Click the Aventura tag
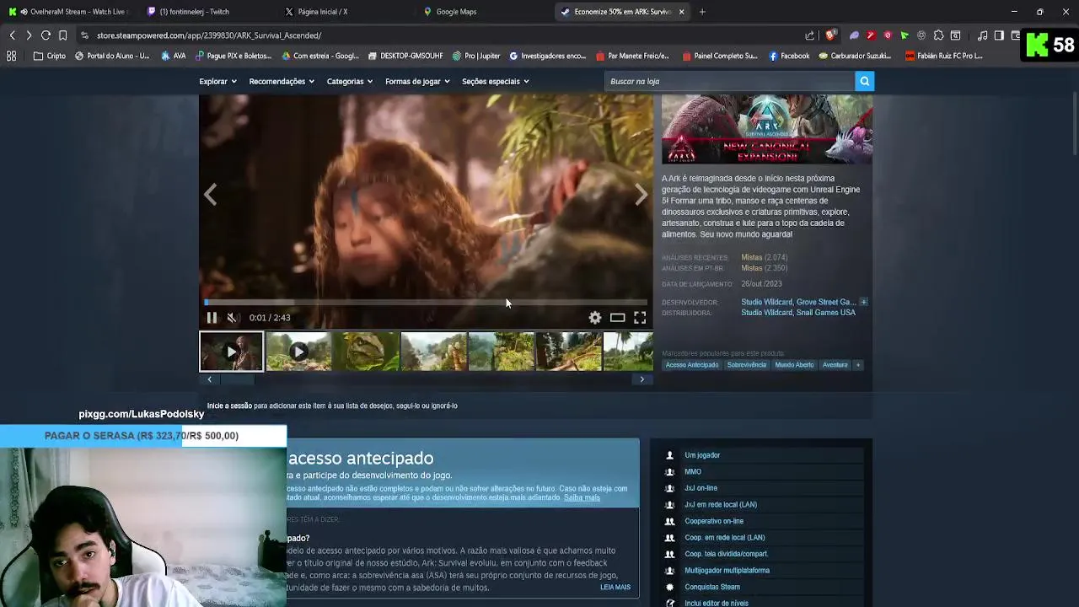 point(835,365)
